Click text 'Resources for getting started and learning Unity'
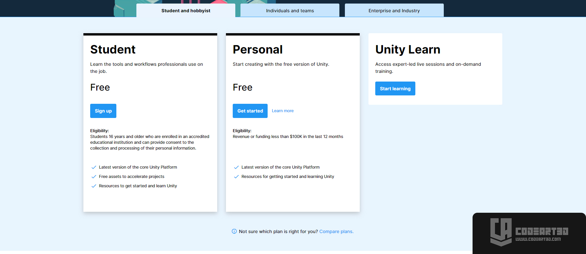 click(x=288, y=177)
